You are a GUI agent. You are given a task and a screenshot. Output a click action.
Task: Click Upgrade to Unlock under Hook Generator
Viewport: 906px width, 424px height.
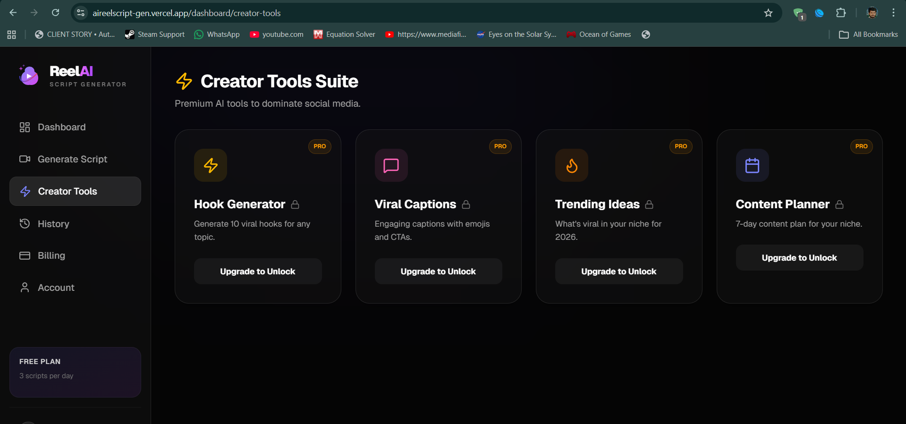pyautogui.click(x=258, y=271)
